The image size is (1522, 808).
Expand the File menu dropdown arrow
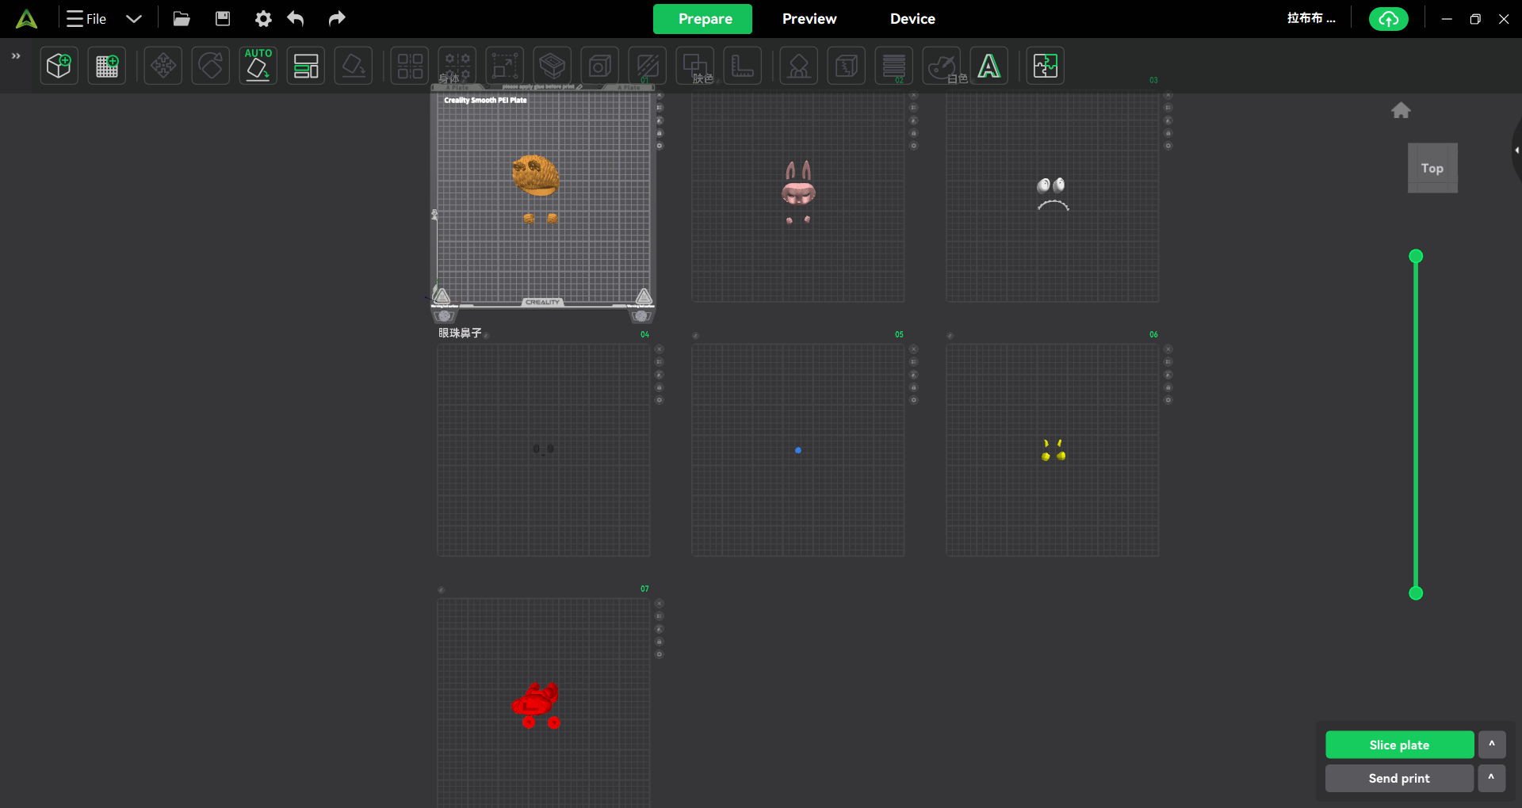[x=134, y=19]
